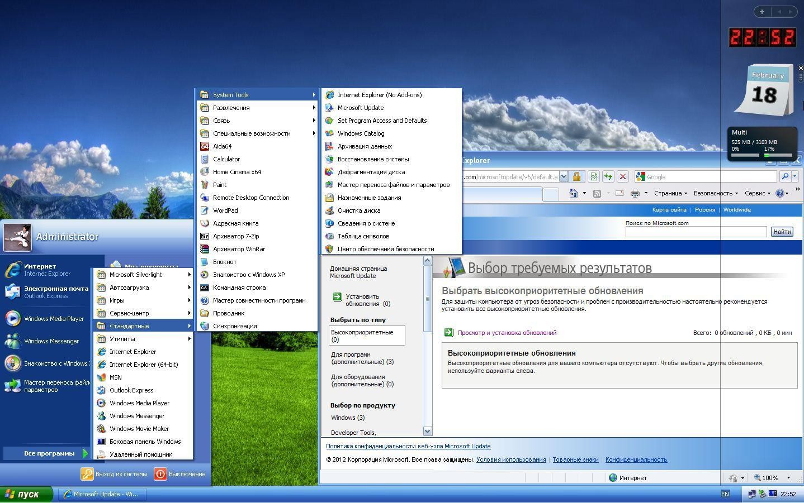Click the sidebar scrollbar down arrow

[428, 431]
